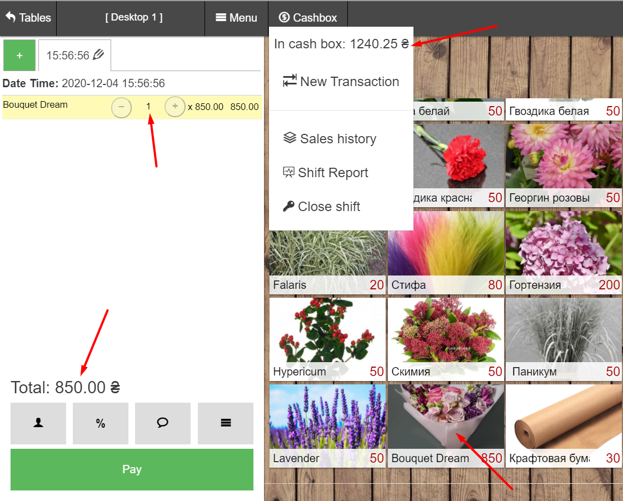Image resolution: width=623 pixels, height=501 pixels.
Task: Select the Hypericum product tile
Action: click(327, 337)
